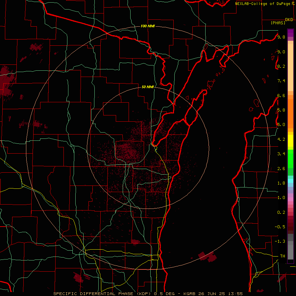Image resolution: width=296 pixels, height=296 pixels.
Task: Click the TH threshold label
Action: click(x=283, y=256)
